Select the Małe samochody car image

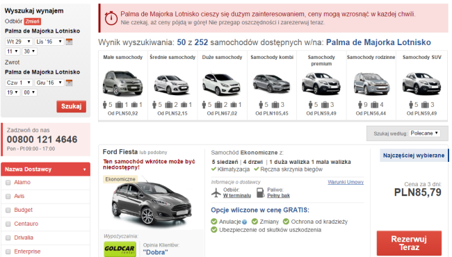click(123, 83)
